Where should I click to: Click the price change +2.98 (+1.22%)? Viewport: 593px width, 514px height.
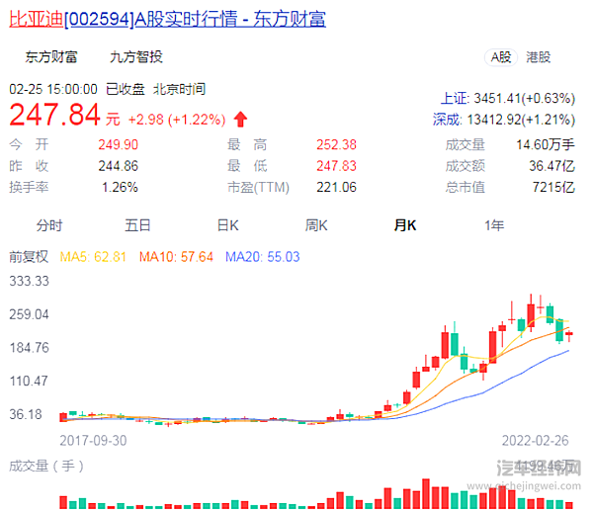(x=177, y=120)
